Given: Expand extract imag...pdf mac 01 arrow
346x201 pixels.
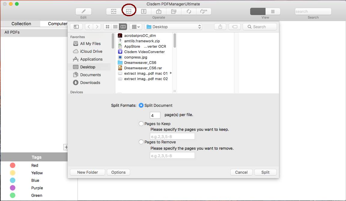Looking at the screenshot, I should point(171,73).
